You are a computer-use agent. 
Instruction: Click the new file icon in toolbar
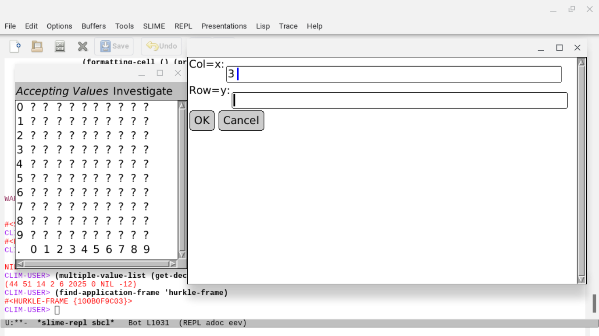(15, 46)
